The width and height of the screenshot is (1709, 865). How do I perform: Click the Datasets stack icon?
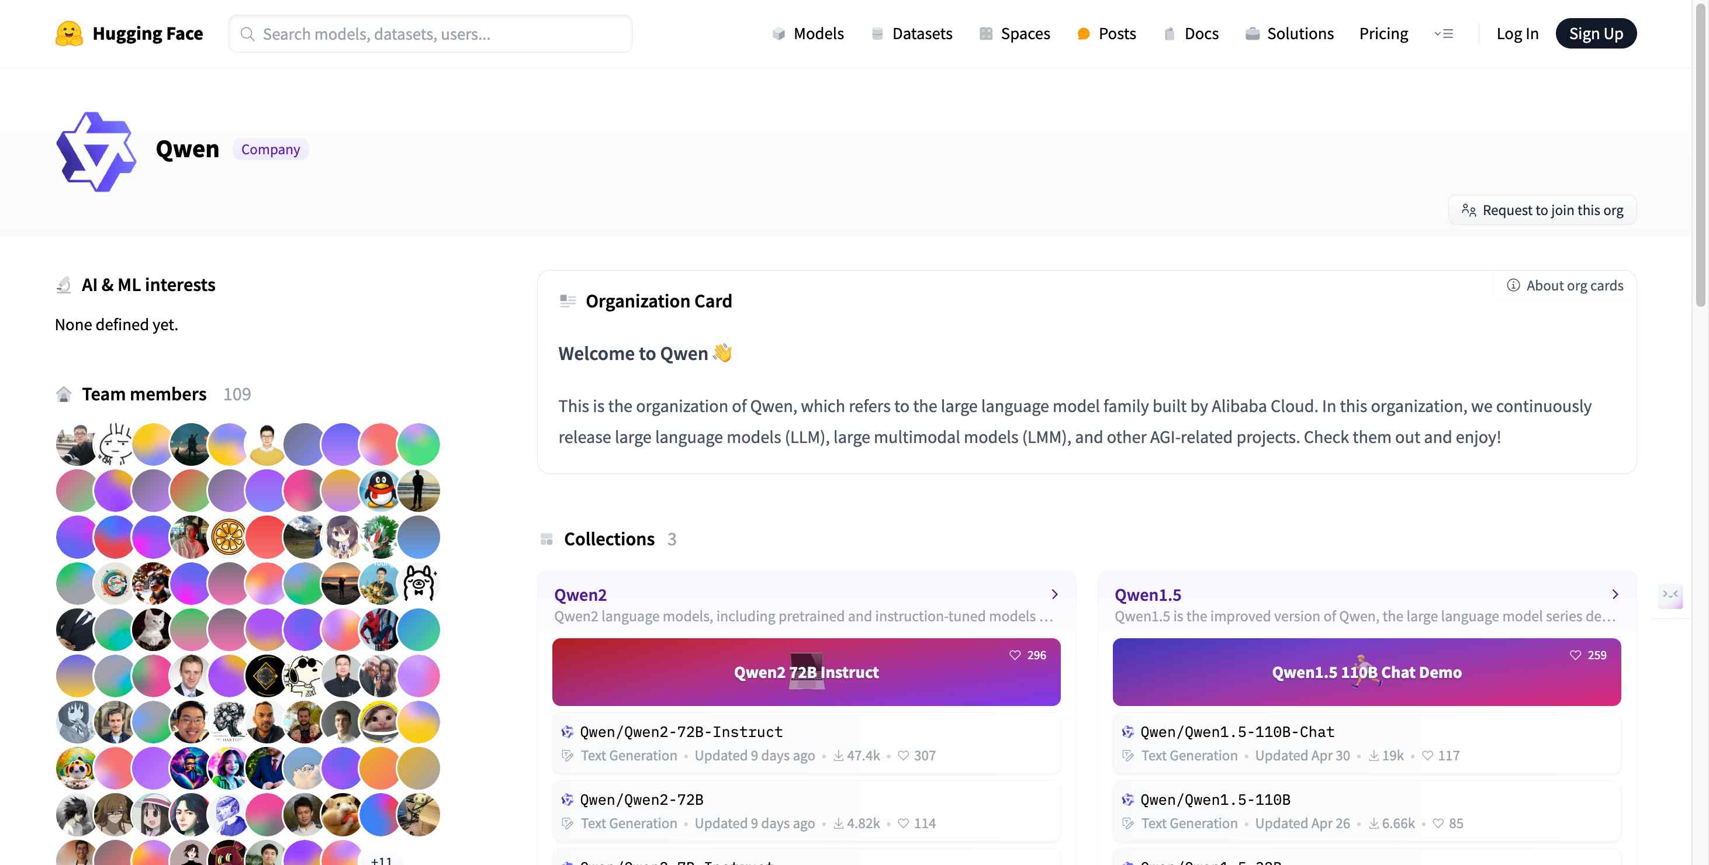pyautogui.click(x=877, y=34)
